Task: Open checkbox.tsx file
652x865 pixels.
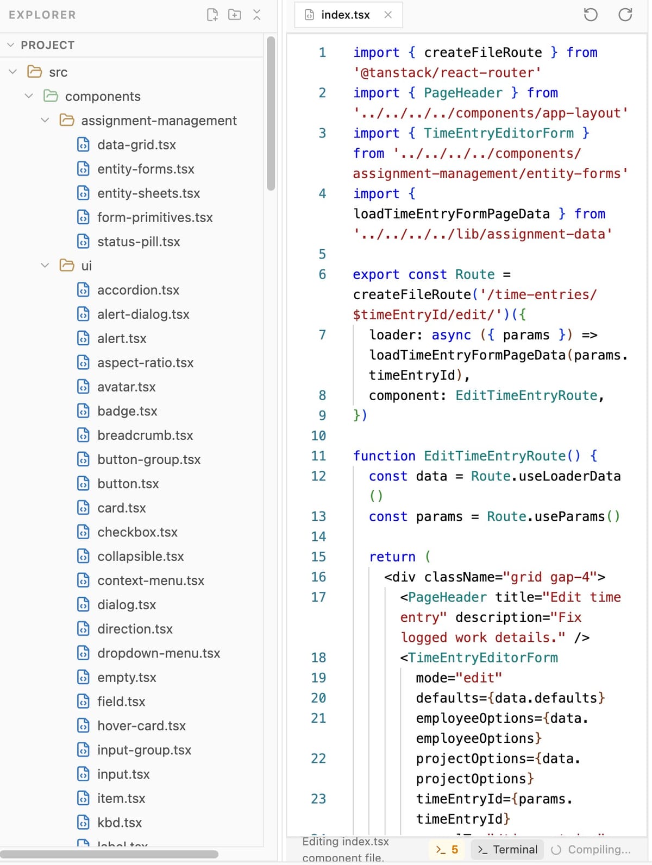Action: [137, 532]
